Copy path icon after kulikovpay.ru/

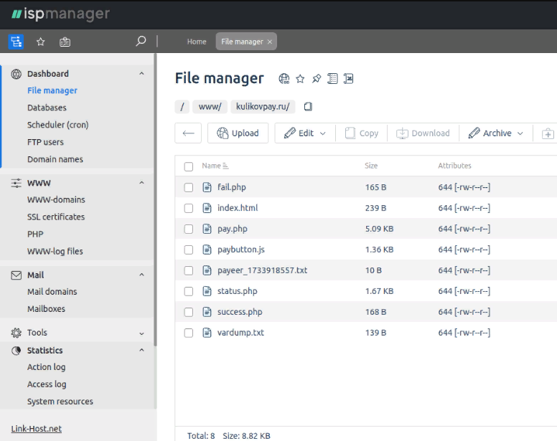308,106
